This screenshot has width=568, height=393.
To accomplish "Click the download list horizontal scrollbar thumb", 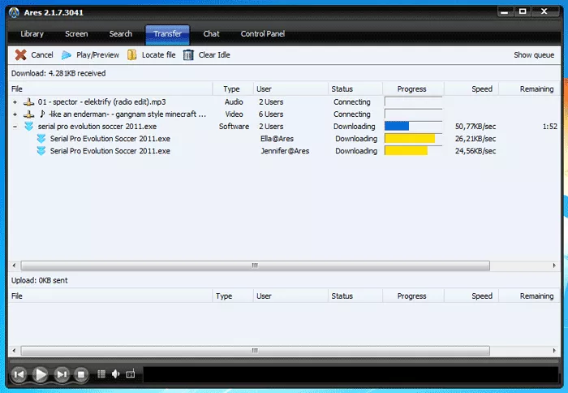I will 255,266.
